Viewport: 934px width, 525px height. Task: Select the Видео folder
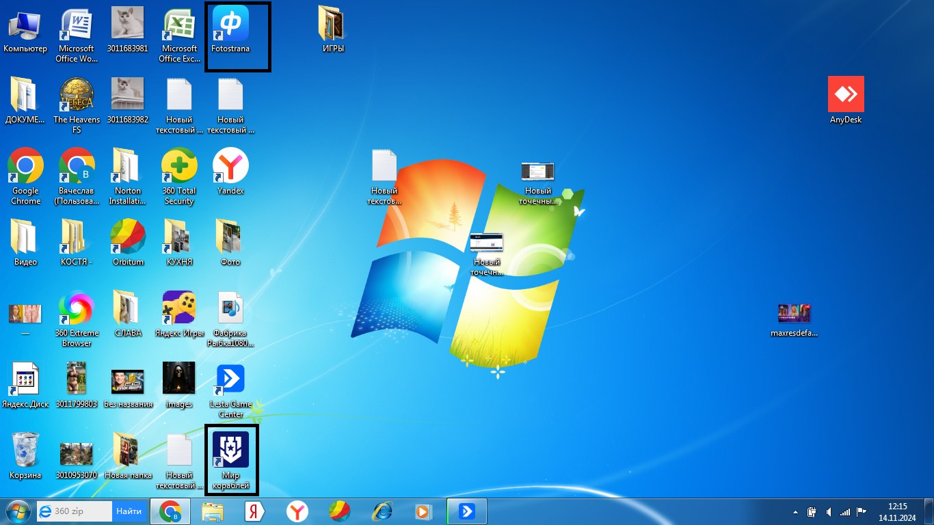(25, 243)
